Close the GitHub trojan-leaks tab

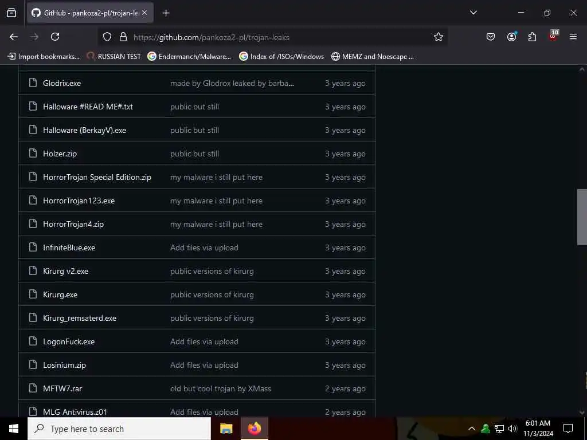pyautogui.click(x=144, y=13)
